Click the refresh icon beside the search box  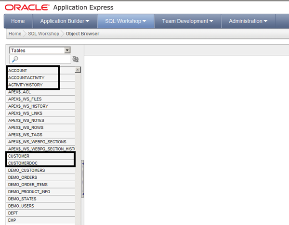click(x=76, y=59)
